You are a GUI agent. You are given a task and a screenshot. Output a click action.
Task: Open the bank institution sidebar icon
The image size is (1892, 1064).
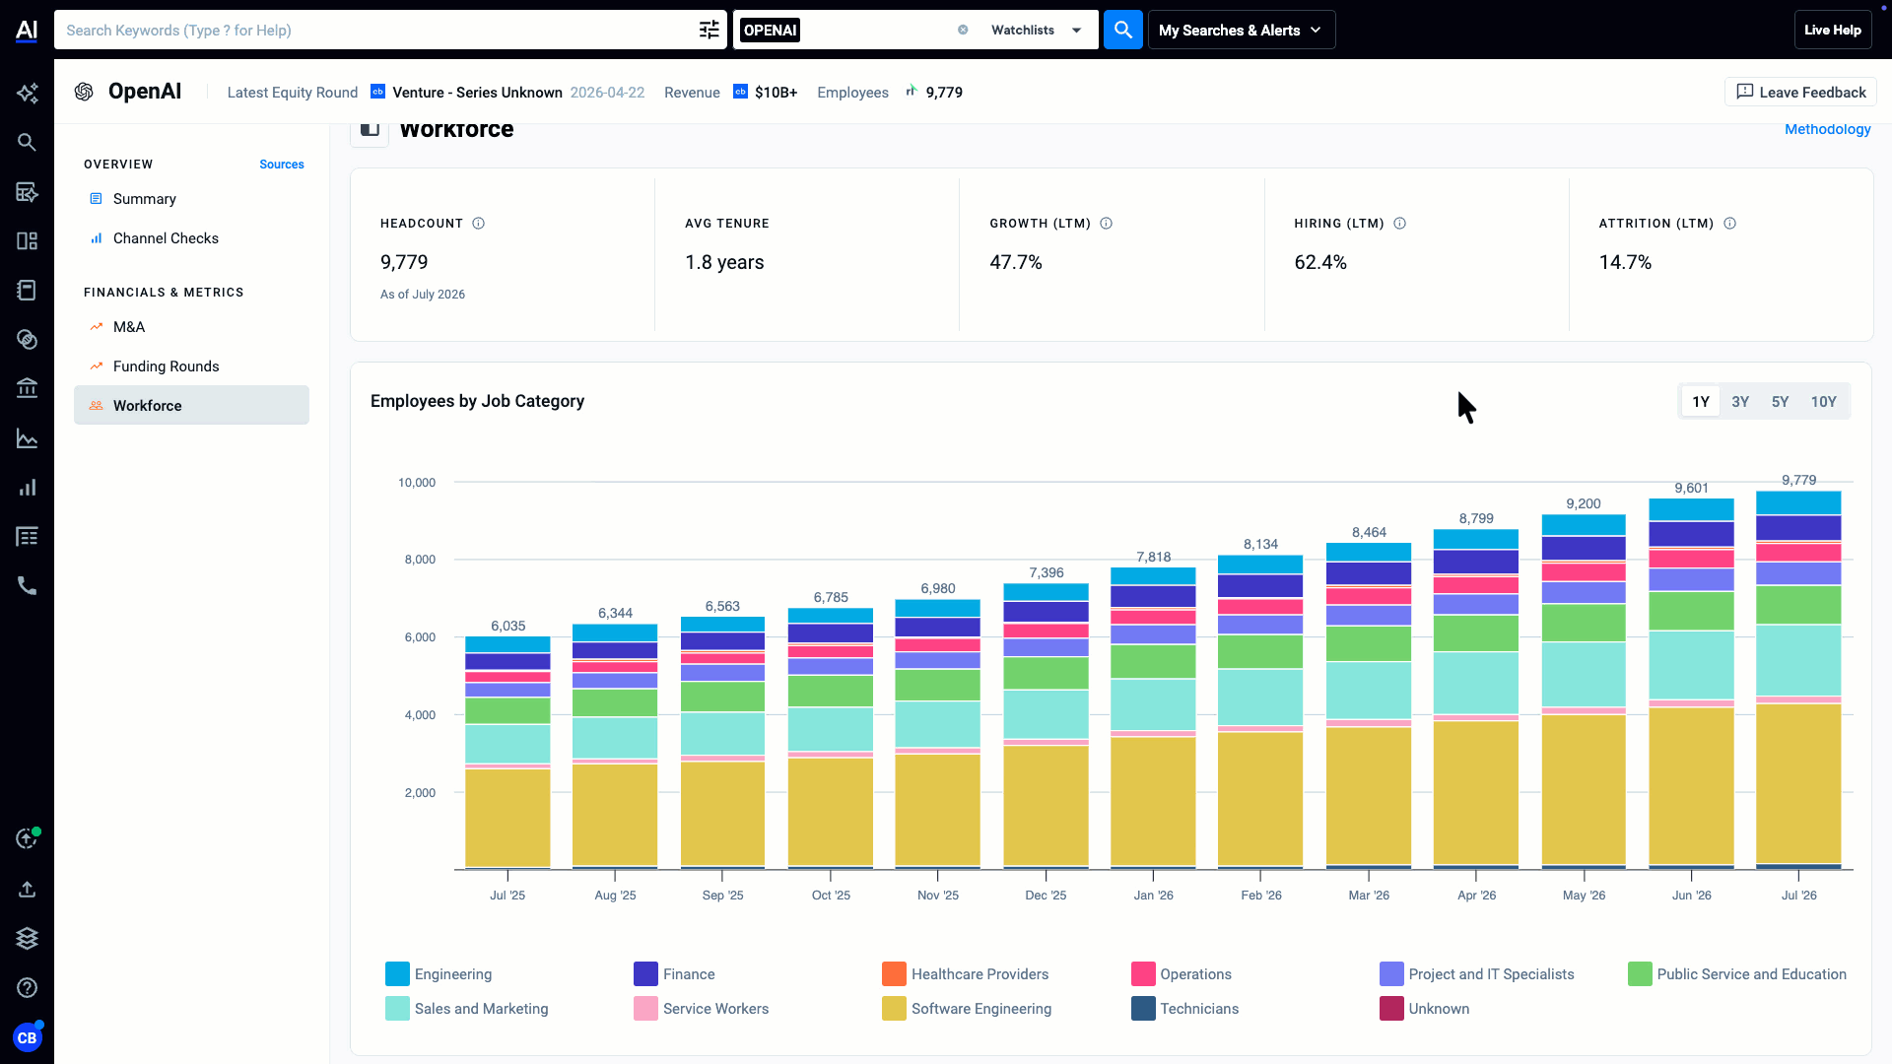point(27,388)
